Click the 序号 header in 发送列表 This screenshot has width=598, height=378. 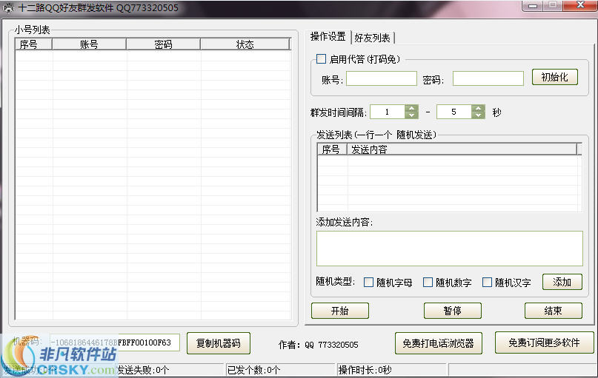(x=332, y=149)
